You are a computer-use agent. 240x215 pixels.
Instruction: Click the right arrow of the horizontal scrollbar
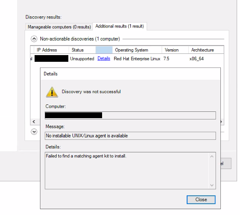[221, 122]
